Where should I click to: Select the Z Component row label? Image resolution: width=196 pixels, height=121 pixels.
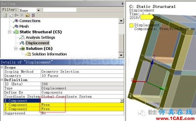pyautogui.click(x=15, y=109)
